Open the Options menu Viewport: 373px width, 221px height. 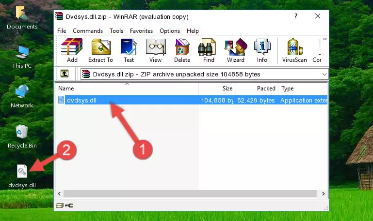pyautogui.click(x=170, y=31)
